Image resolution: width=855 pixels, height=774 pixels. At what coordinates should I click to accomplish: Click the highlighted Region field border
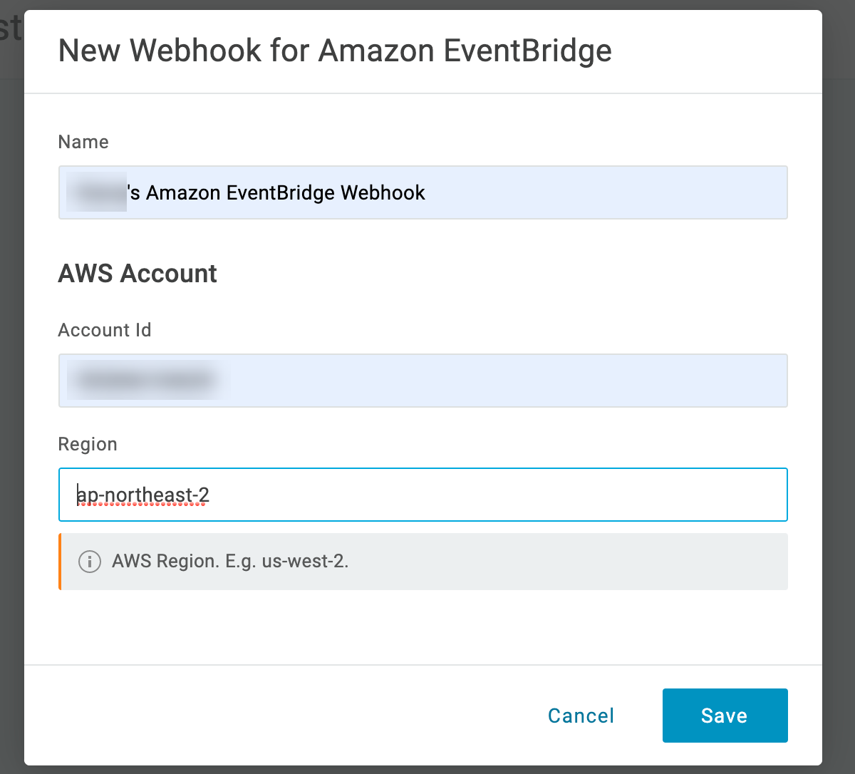423,470
